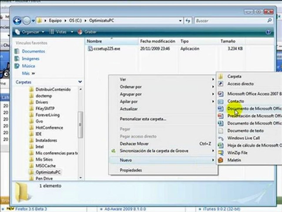Sort by the Nombre column header
The width and height of the screenshot is (282, 212).
[112, 41]
